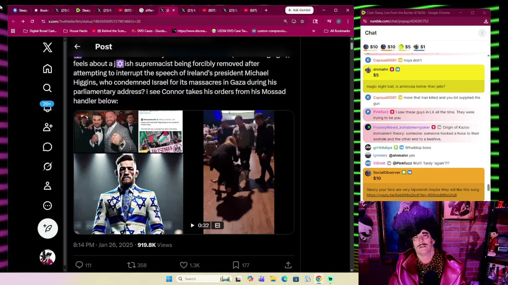Toggle captions on the video

(x=217, y=225)
